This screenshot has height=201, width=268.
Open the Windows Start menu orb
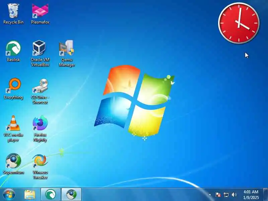[x=9, y=195]
